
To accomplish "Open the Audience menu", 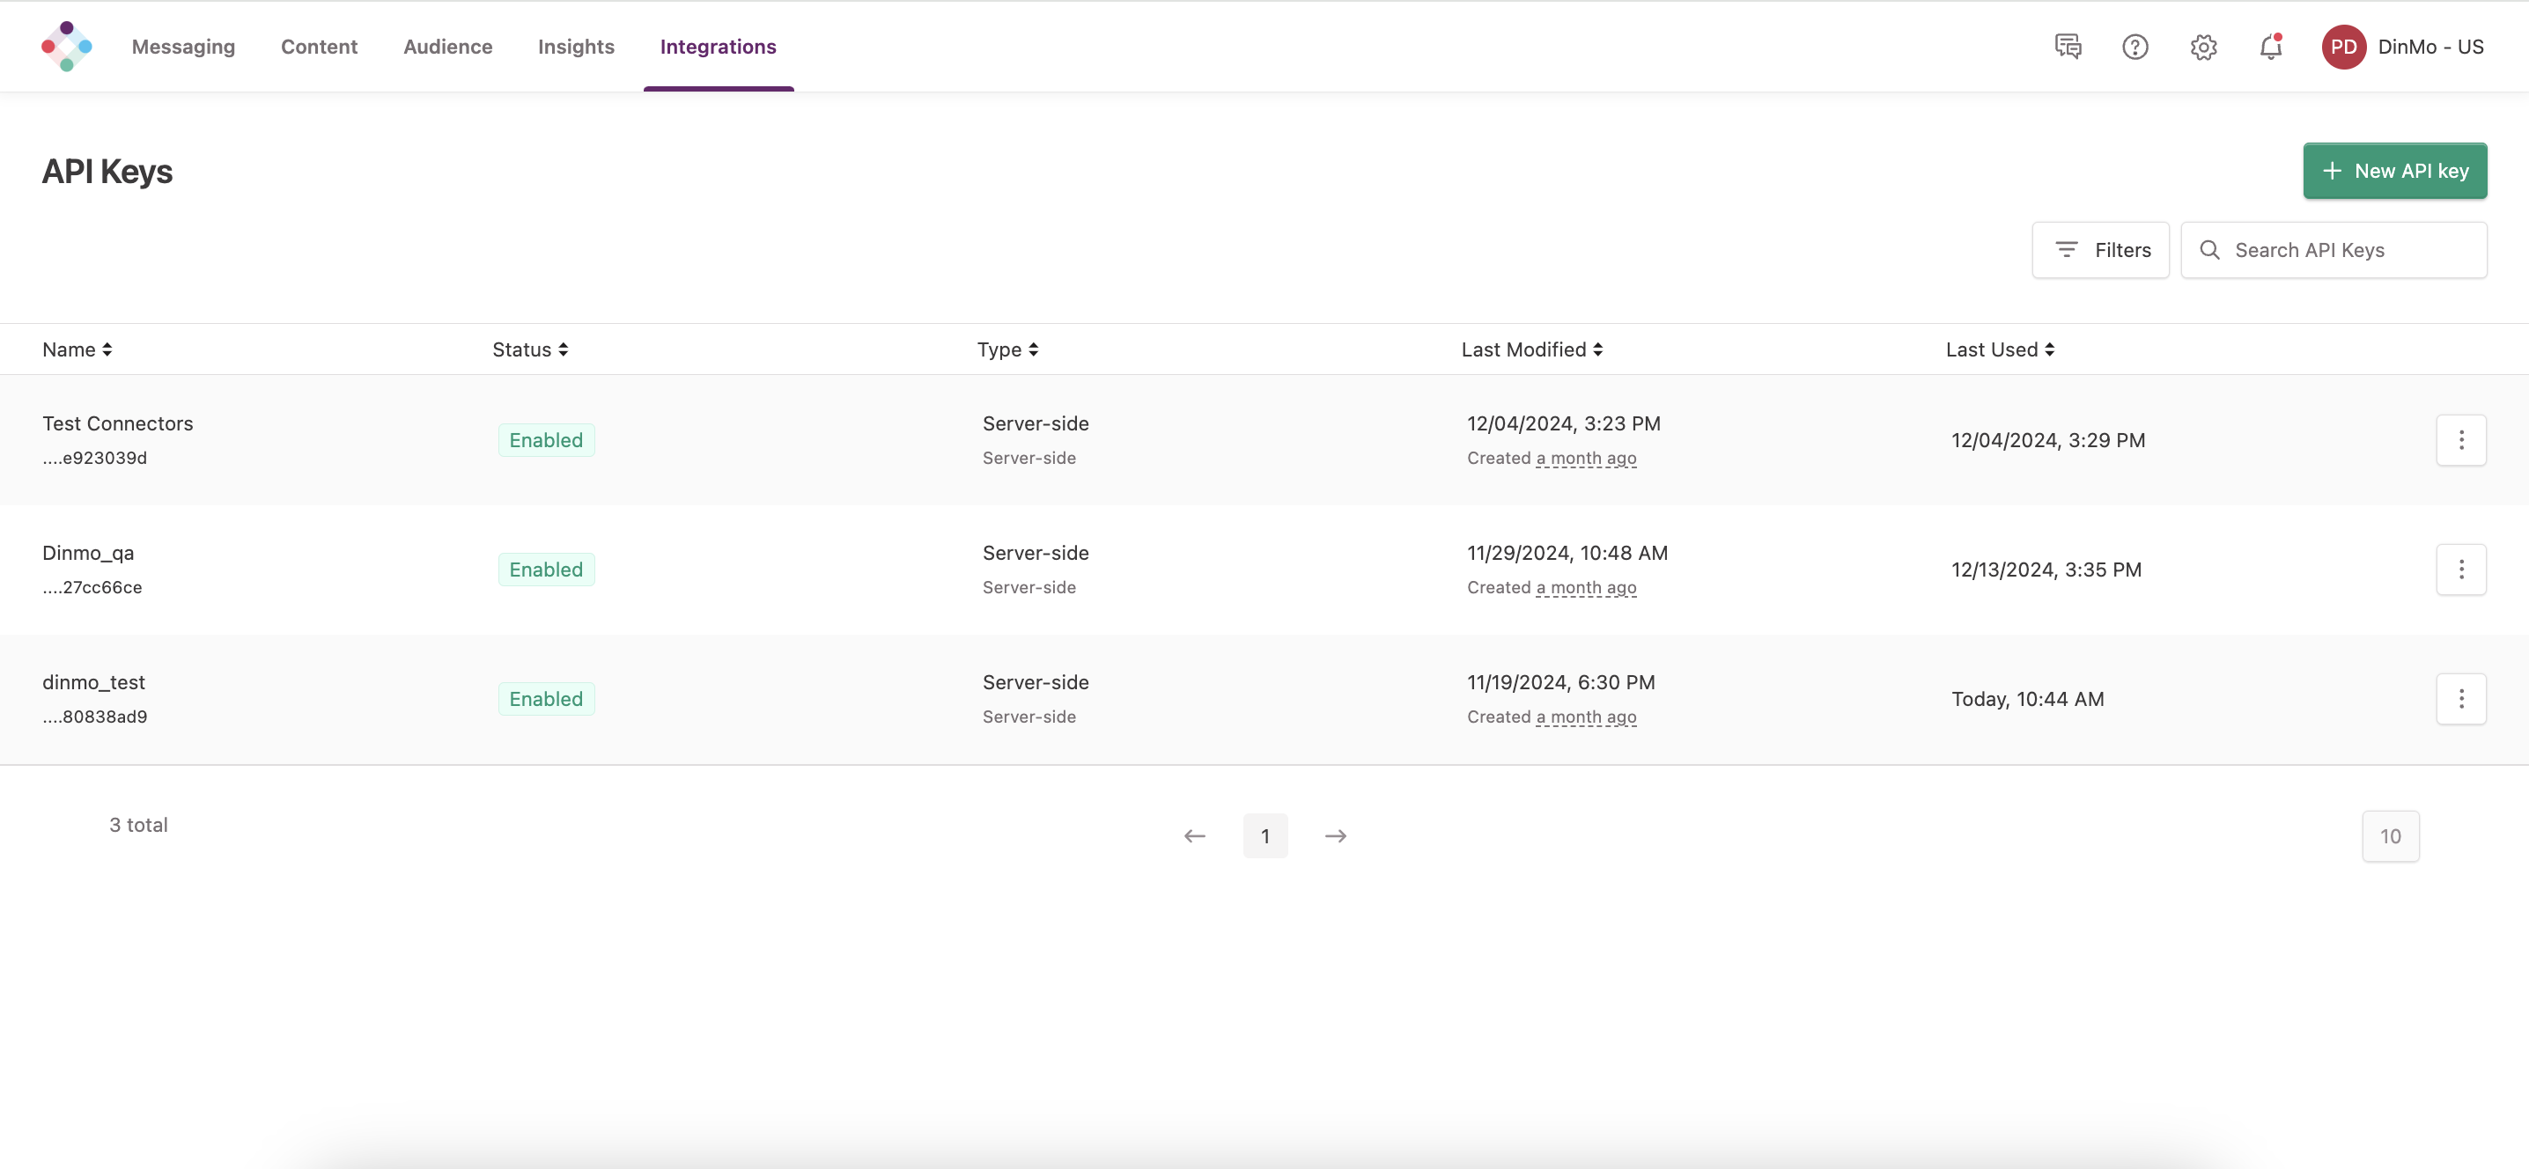I will point(447,46).
